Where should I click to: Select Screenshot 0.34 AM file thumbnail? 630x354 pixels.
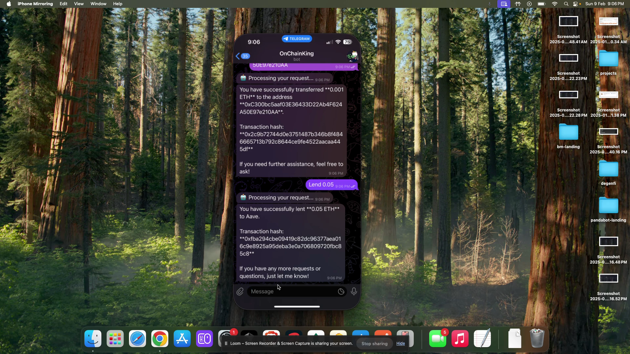608,22
